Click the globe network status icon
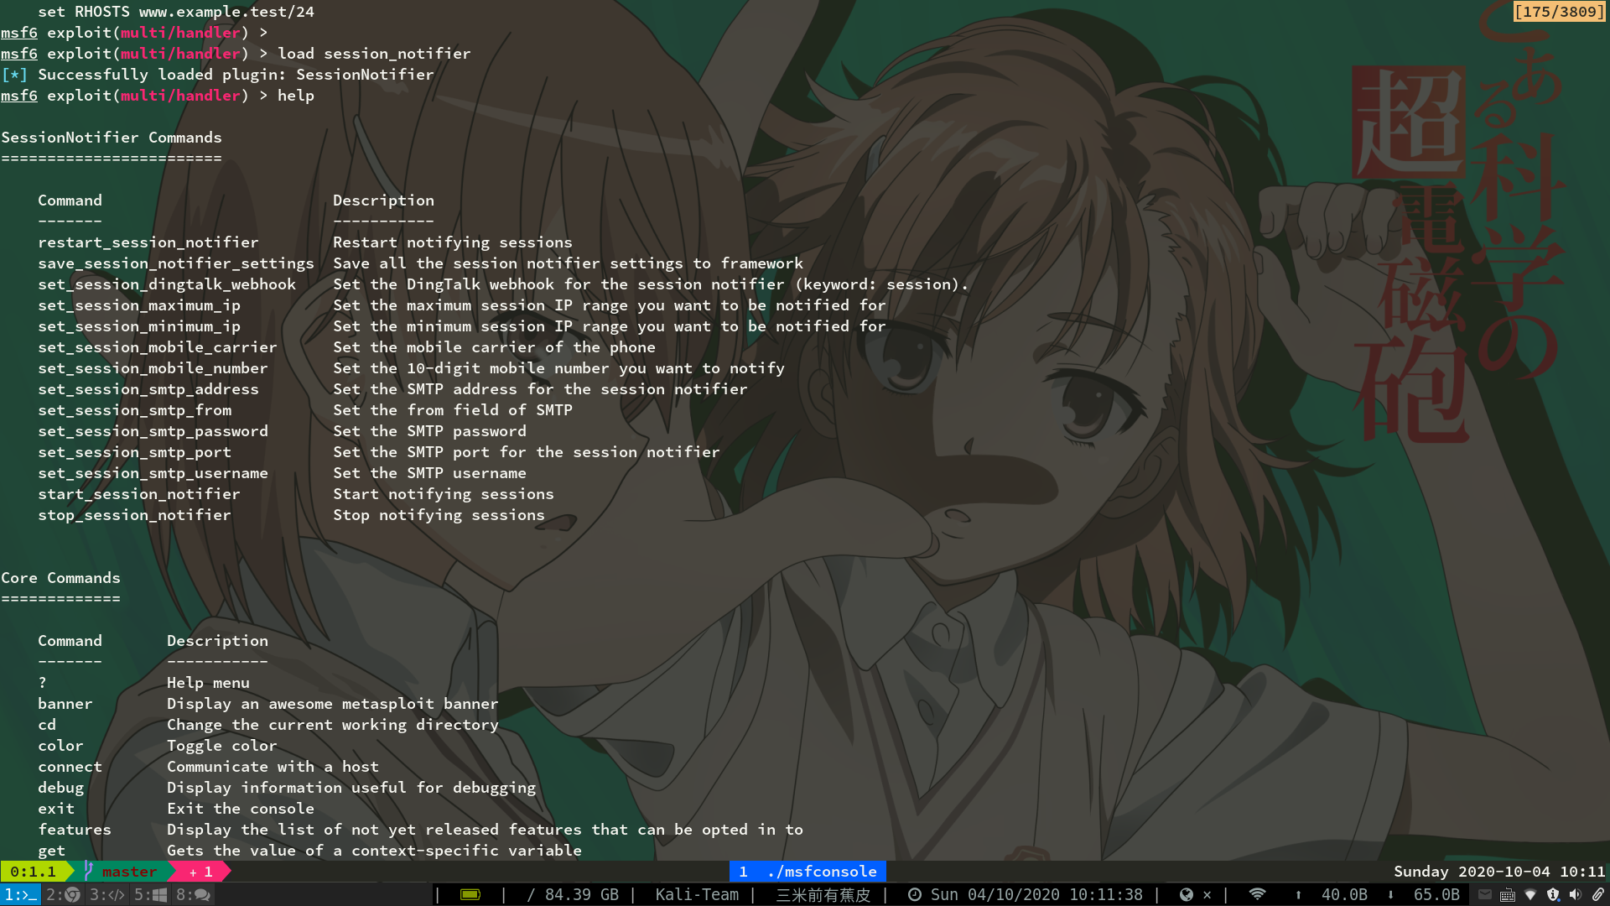 tap(1186, 895)
